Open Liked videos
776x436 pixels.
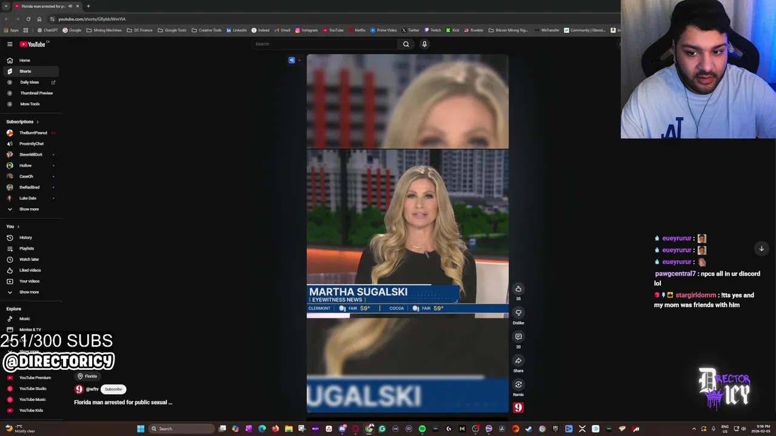[x=30, y=270]
